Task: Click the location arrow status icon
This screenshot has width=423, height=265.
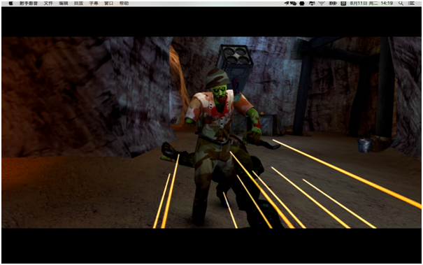Action: pos(287,3)
